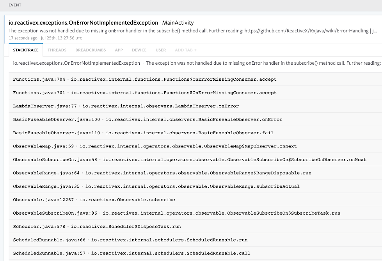Select the Observable.java:12267 subscribe frame

[195, 200]
